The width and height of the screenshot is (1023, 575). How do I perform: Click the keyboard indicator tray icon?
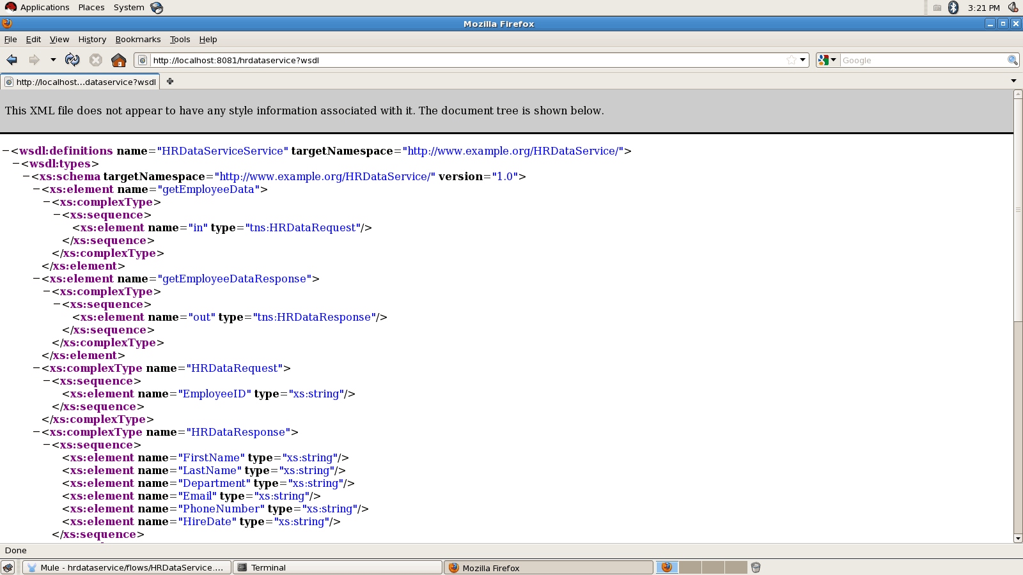[937, 8]
